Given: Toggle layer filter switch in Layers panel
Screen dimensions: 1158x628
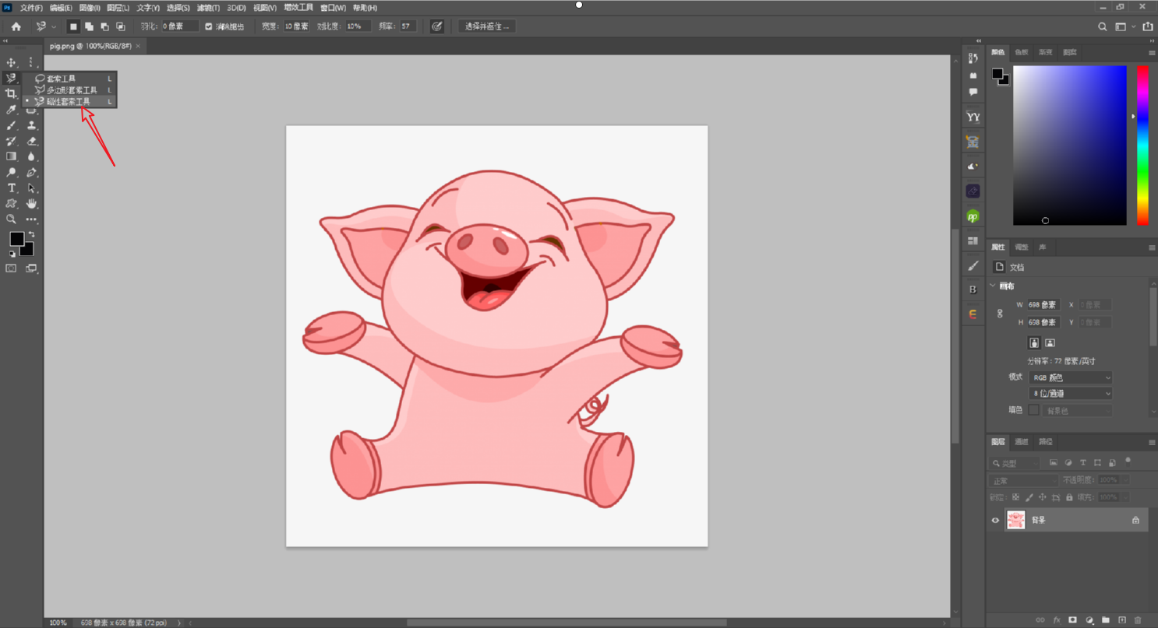Looking at the screenshot, I should point(1128,461).
